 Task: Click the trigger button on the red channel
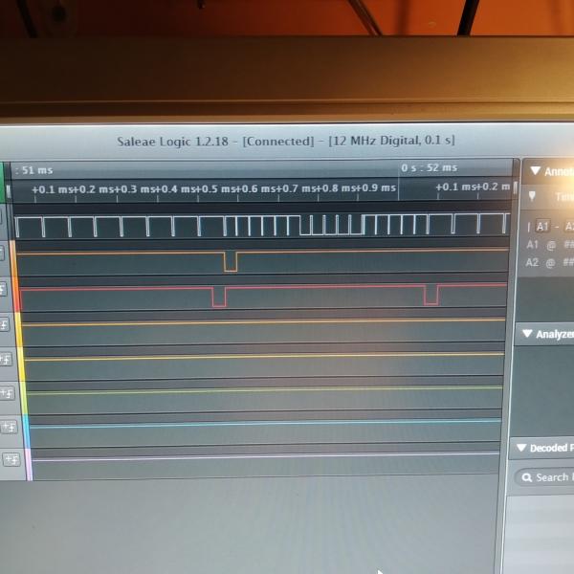4,288
